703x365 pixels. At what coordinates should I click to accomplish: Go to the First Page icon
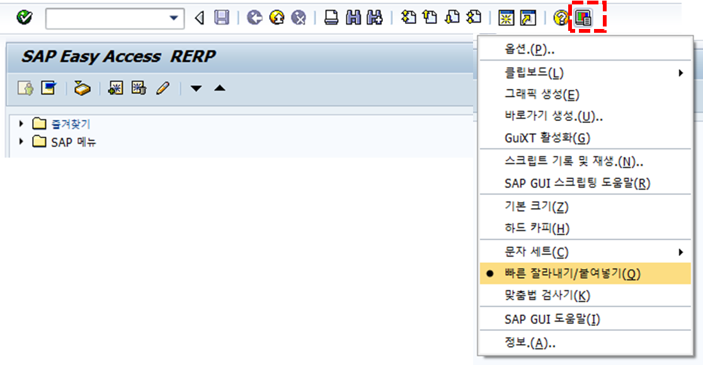pyautogui.click(x=408, y=18)
